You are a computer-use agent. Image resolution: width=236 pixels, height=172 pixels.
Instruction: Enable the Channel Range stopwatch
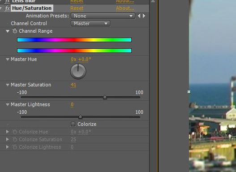pos(15,31)
